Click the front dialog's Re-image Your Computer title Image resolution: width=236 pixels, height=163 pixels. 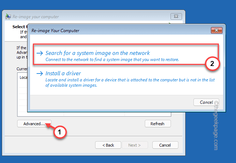click(55, 31)
